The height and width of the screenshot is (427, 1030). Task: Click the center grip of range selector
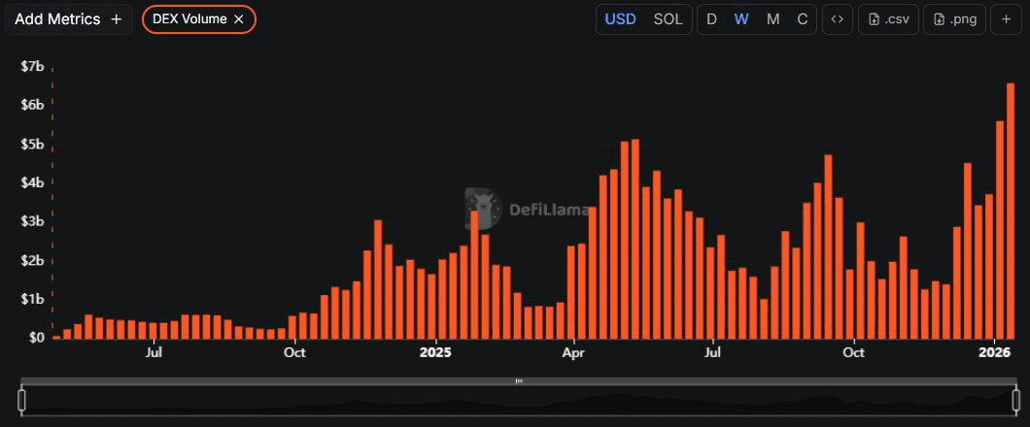coord(519,381)
